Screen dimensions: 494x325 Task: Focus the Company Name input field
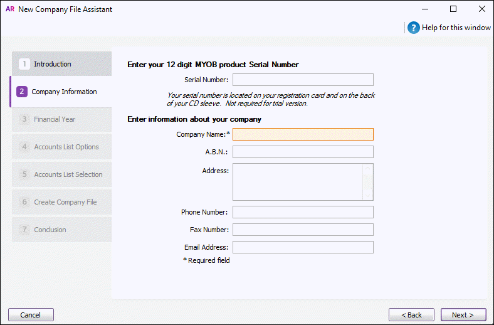[303, 134]
